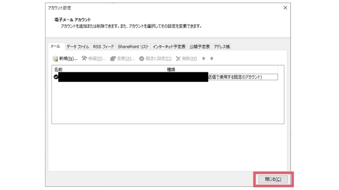Click the Remove X icon

(178, 59)
